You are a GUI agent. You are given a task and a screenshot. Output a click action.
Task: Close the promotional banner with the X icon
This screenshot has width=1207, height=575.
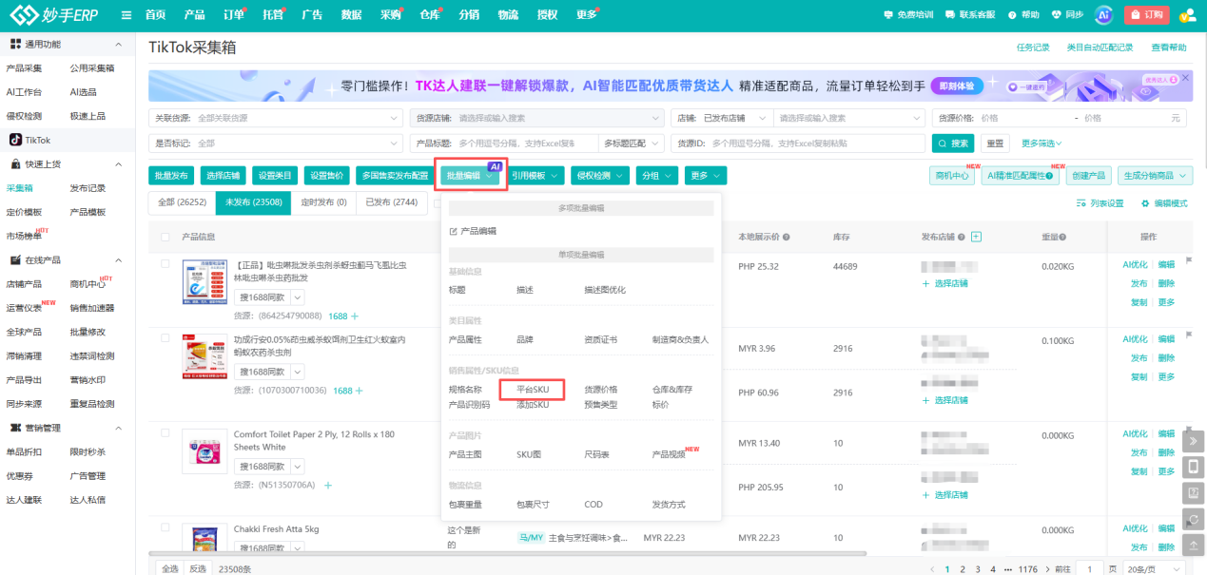[x=1183, y=76]
